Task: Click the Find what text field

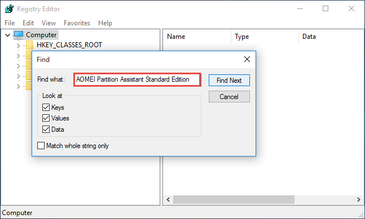Action: [x=137, y=79]
